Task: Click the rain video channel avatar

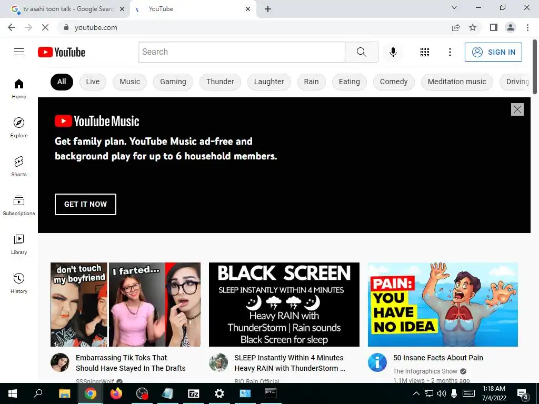Action: tap(218, 362)
